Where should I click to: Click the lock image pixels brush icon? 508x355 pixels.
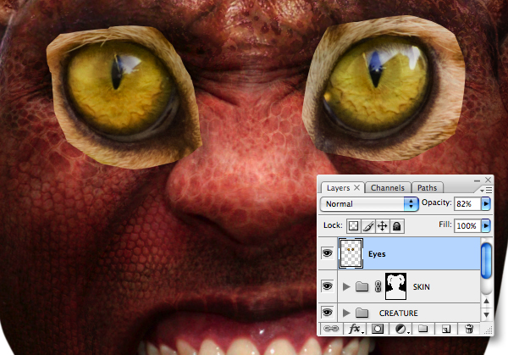(368, 226)
